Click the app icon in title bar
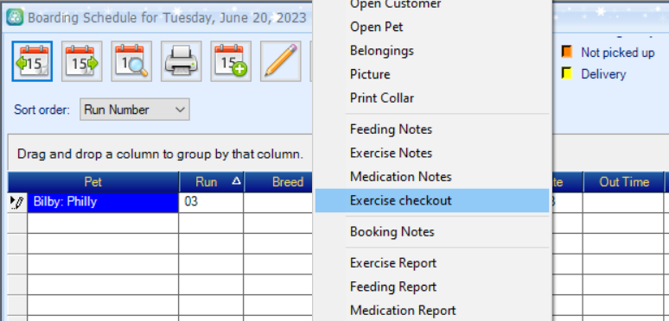 click(x=15, y=17)
